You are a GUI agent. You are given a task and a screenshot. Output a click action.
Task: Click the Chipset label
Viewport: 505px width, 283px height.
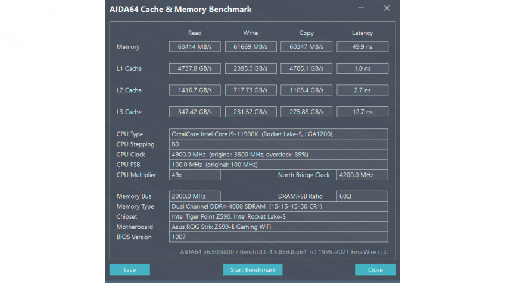(127, 217)
